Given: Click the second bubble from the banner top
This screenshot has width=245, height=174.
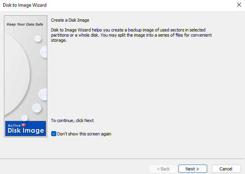Looking at the screenshot, I should (x=44, y=51).
